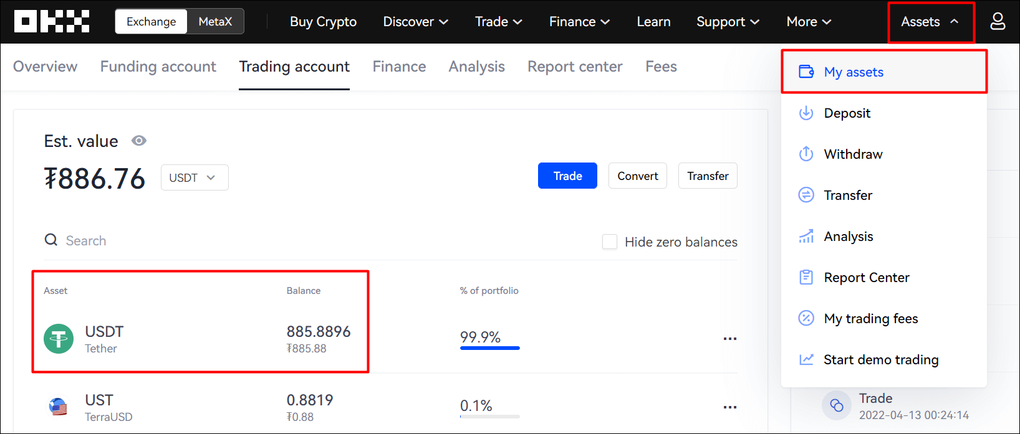Click the Withdraw upload icon
Screen dimensions: 1020x434
pos(806,154)
